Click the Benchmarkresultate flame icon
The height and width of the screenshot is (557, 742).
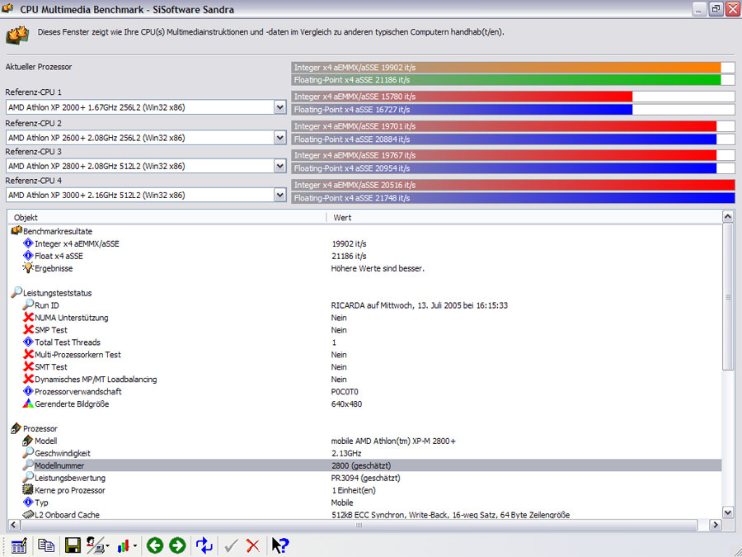point(16,231)
